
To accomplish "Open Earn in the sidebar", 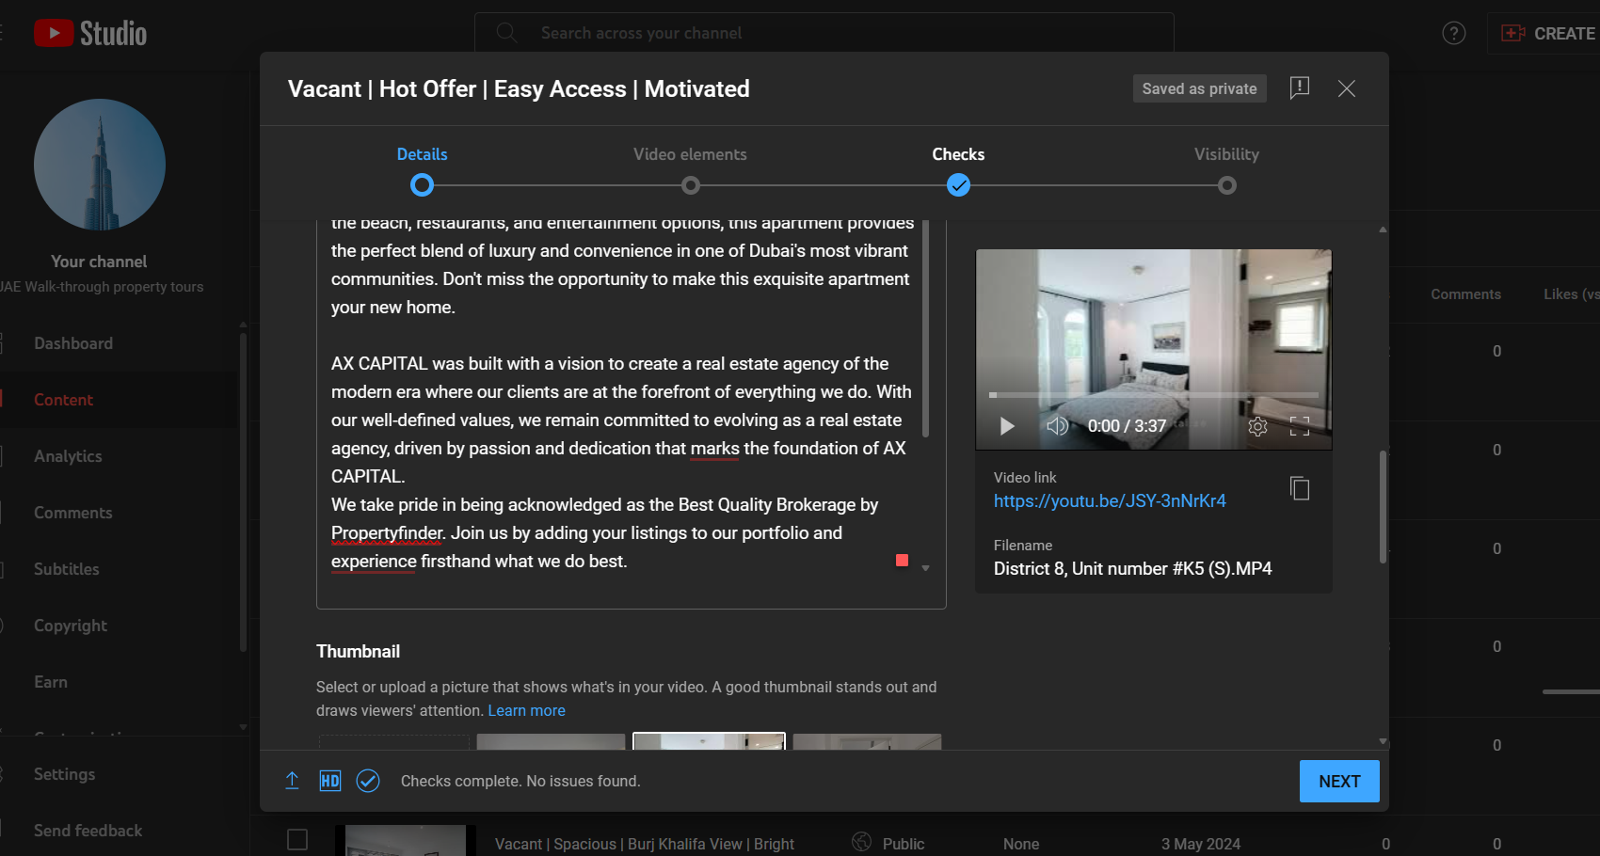I will coord(51,682).
